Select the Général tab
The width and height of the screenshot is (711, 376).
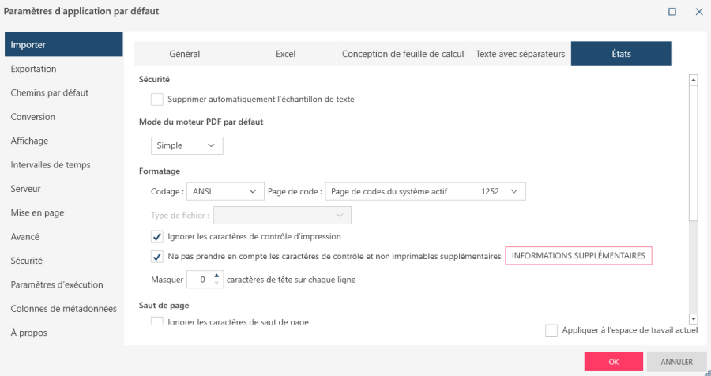(185, 54)
